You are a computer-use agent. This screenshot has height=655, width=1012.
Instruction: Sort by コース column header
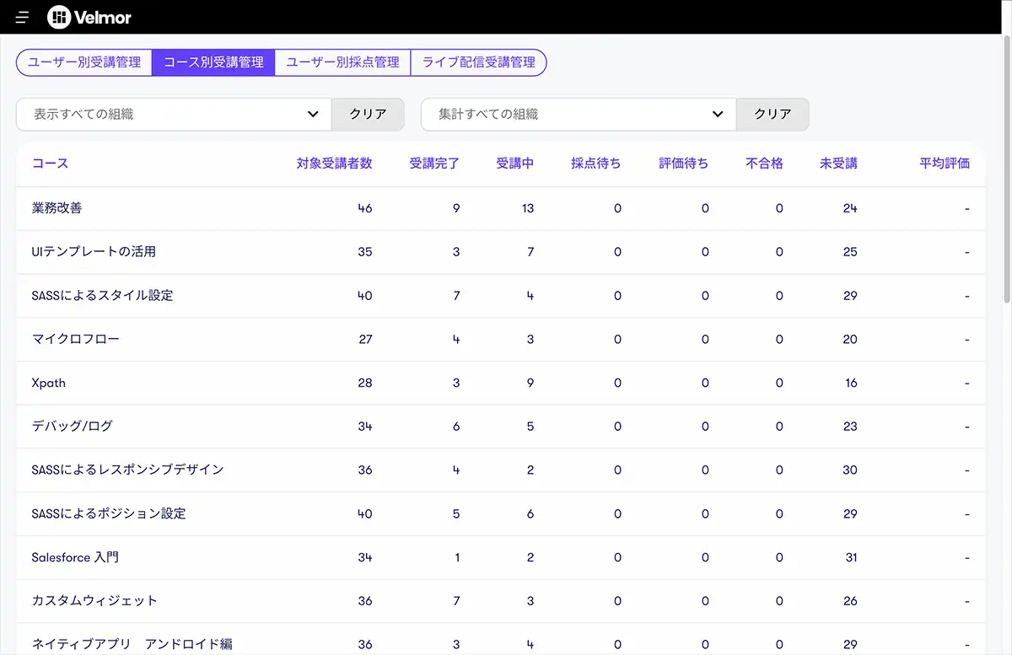click(50, 164)
